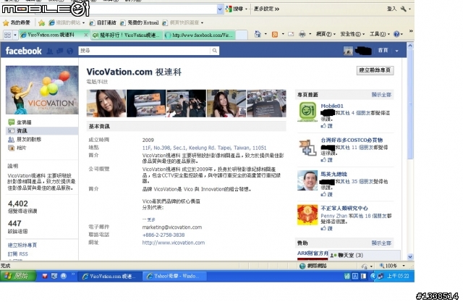Screen dimensions: 463x302
Task: Click the IE home toolbar icon
Action: (x=258, y=34)
